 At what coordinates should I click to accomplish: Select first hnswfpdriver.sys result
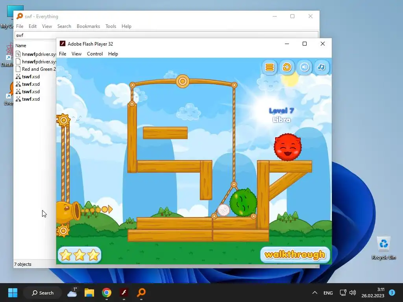[35, 54]
